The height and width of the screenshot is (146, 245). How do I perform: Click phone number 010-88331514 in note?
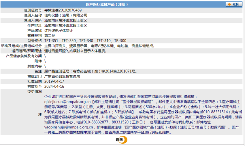(216, 112)
